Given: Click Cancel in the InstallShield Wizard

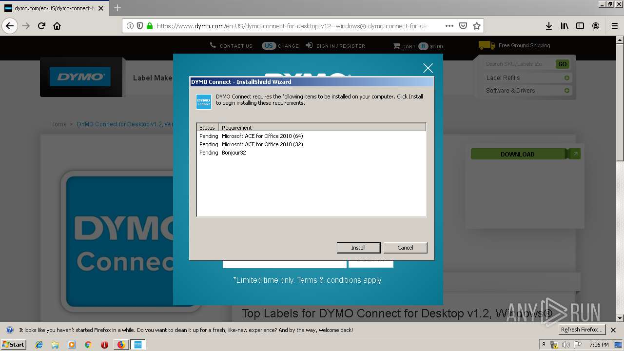Looking at the screenshot, I should [405, 248].
